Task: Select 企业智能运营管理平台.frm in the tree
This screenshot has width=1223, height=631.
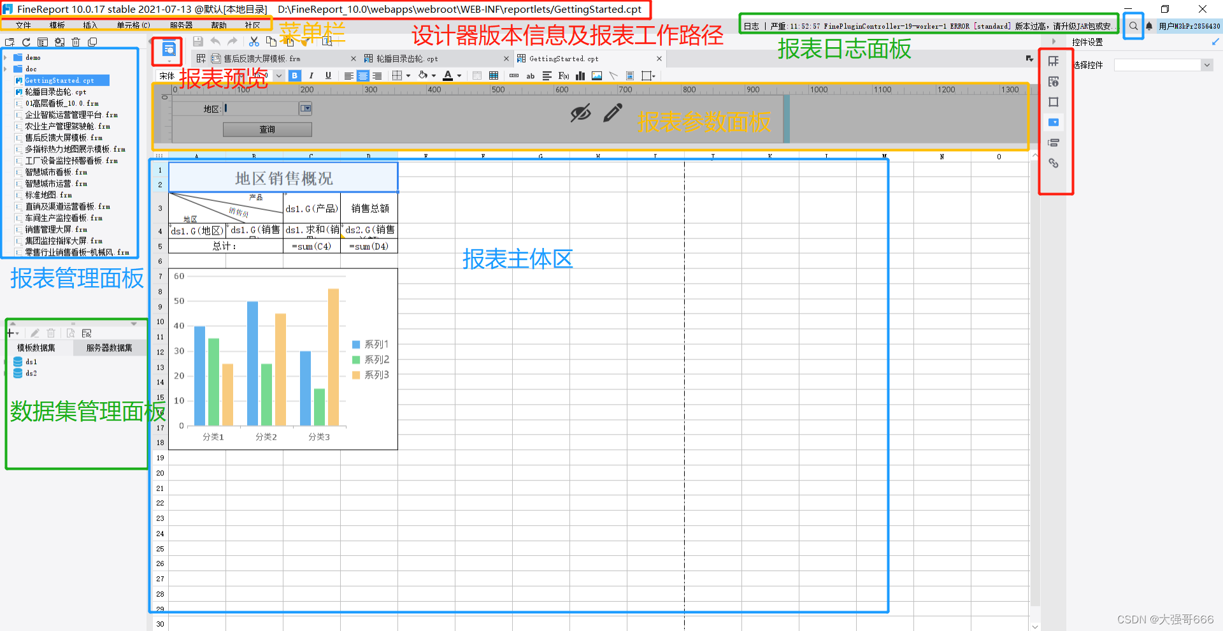Action: pos(71,115)
